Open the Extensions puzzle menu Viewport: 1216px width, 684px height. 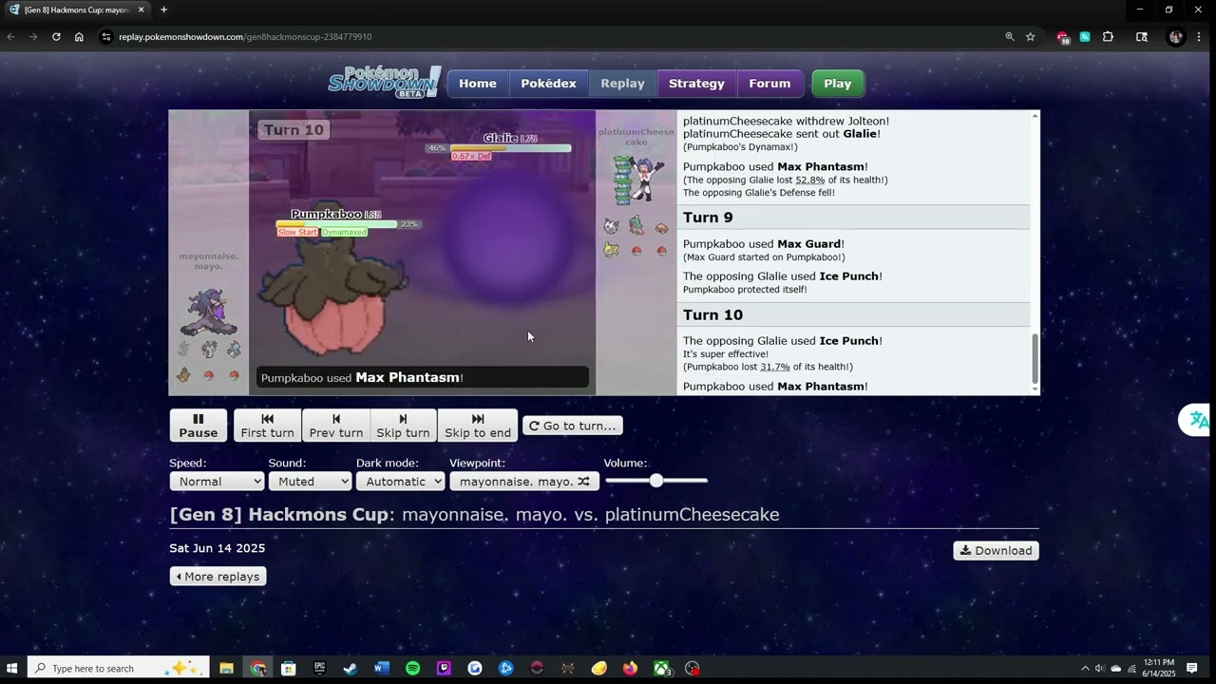(x=1108, y=37)
